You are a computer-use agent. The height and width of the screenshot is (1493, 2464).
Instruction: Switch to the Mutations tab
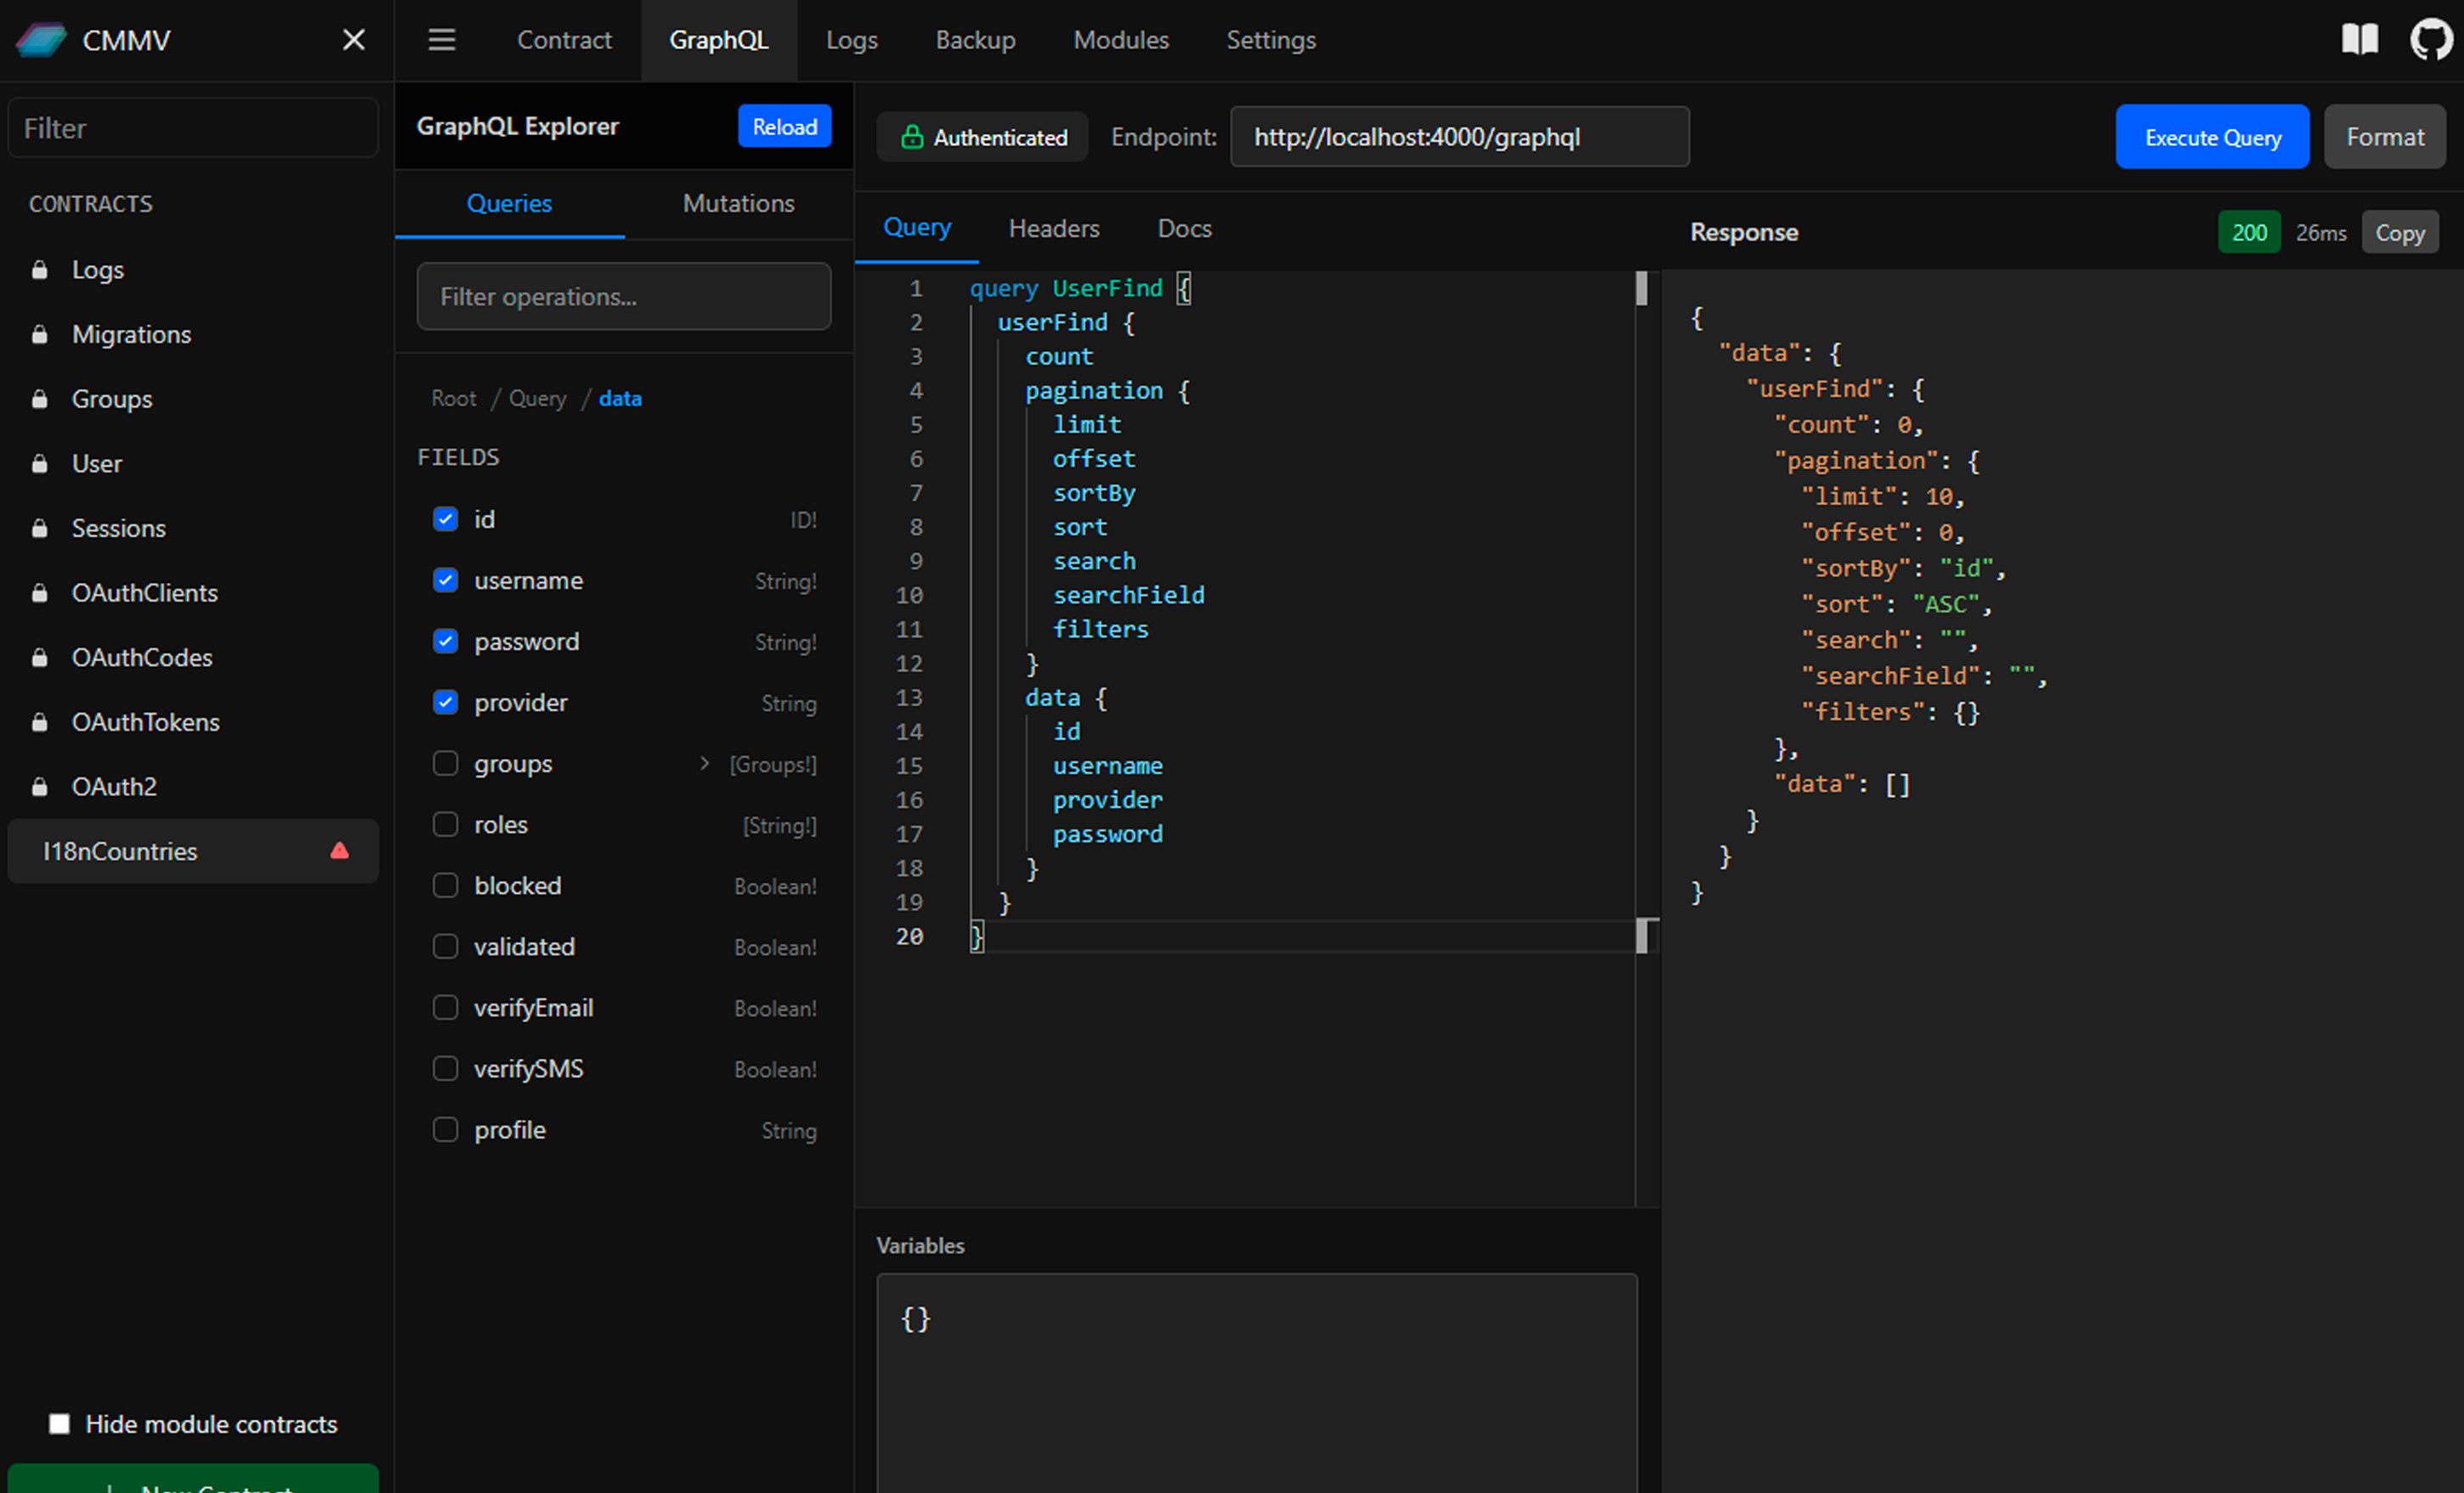coord(739,204)
